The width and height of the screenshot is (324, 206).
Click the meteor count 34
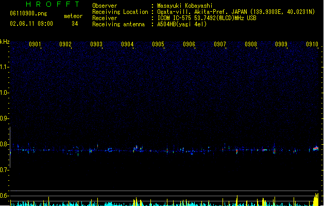click(75, 24)
